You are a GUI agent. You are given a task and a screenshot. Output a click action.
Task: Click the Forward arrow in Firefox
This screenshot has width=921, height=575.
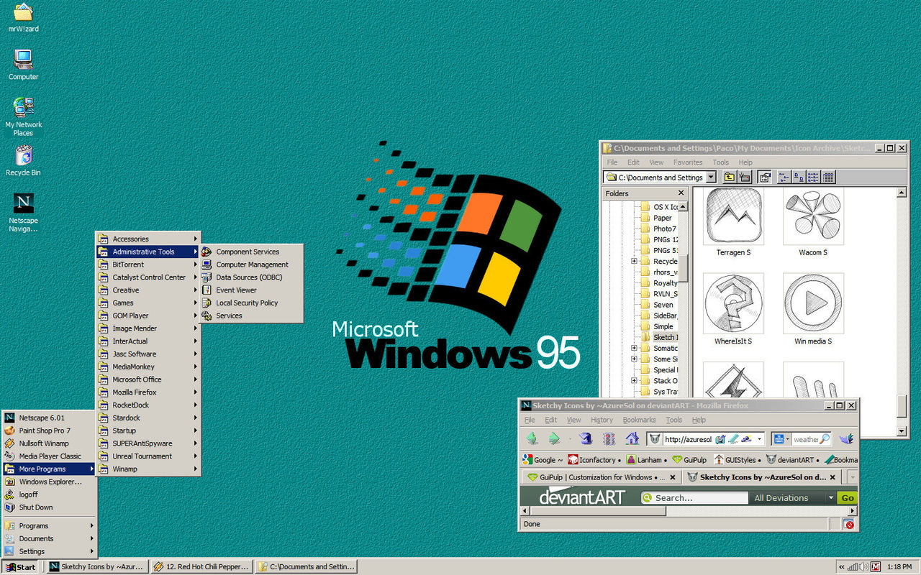(554, 438)
